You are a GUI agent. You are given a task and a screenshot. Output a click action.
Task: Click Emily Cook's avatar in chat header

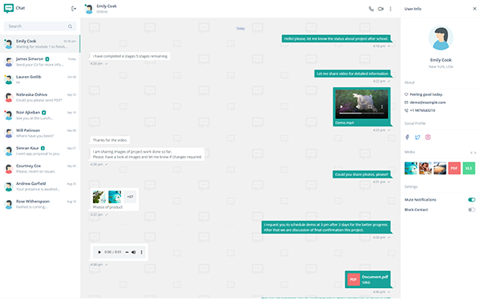pos(89,9)
